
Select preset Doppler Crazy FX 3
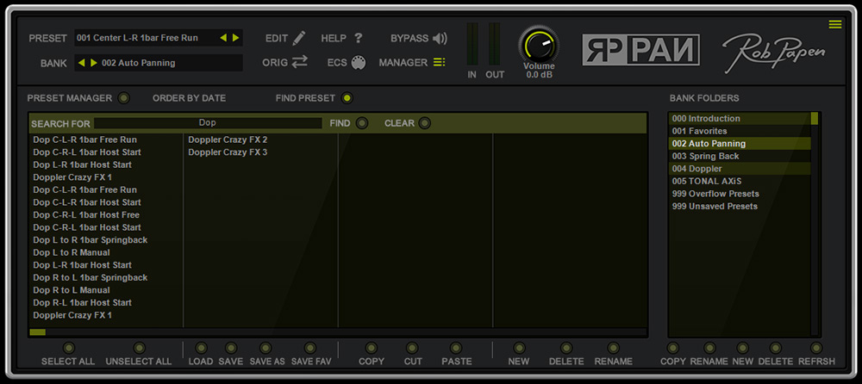pyautogui.click(x=228, y=152)
